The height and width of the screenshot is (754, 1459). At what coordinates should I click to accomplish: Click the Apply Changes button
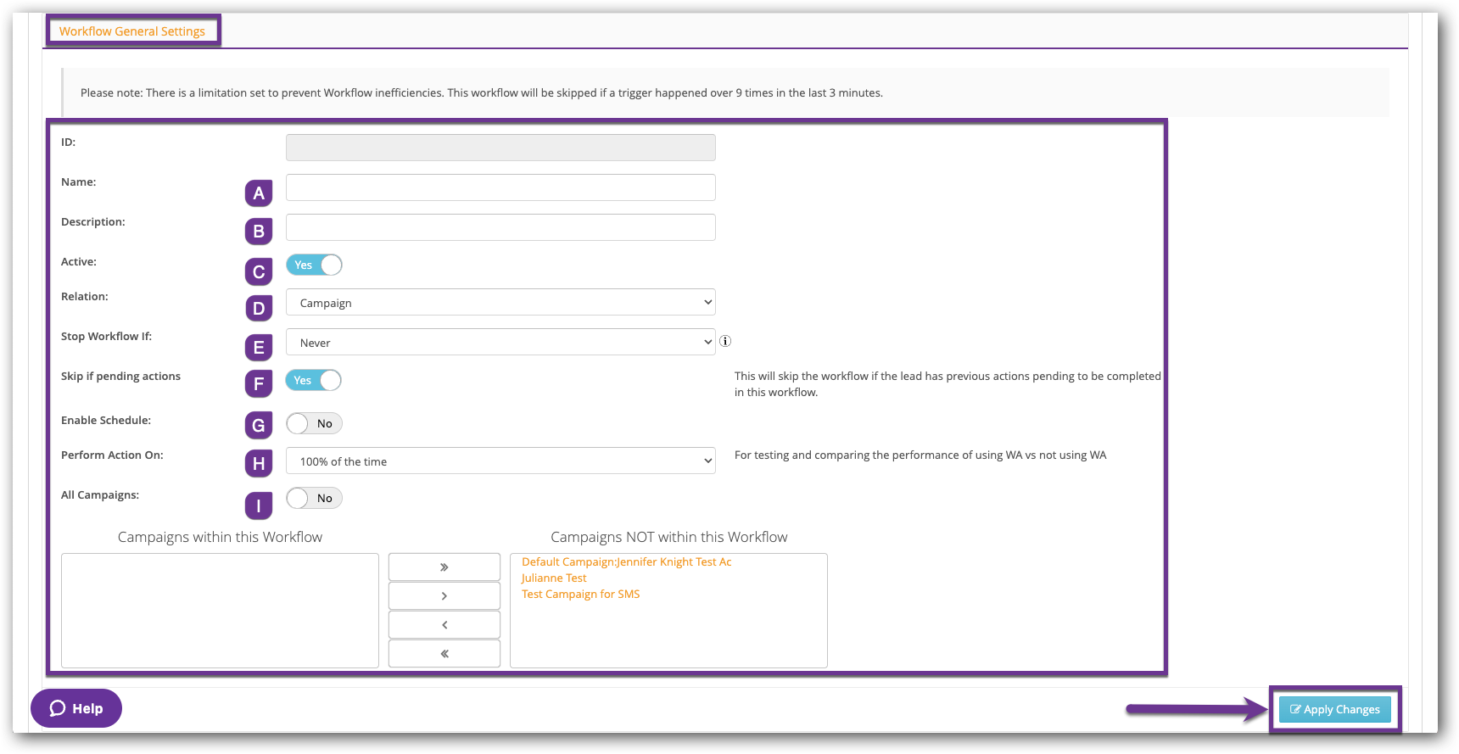coord(1334,709)
